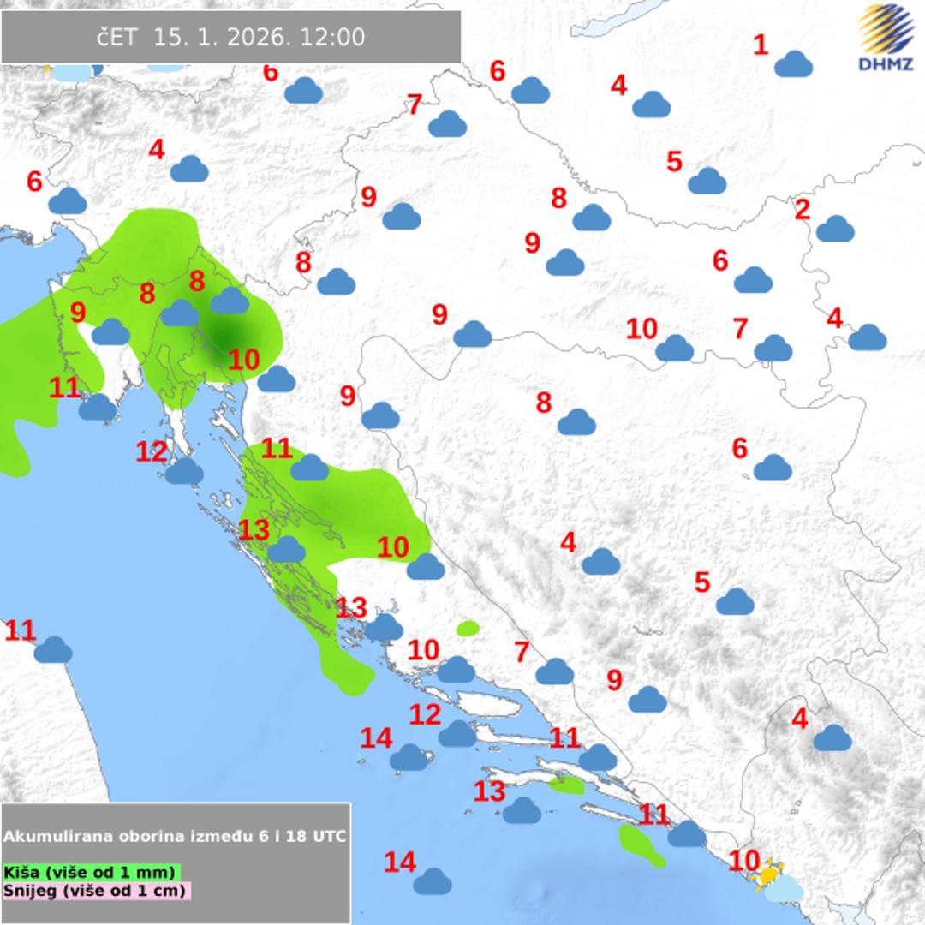This screenshot has width=925, height=925.
Task: Select the tiny isolated green rain patch inland
Action: 468,629
